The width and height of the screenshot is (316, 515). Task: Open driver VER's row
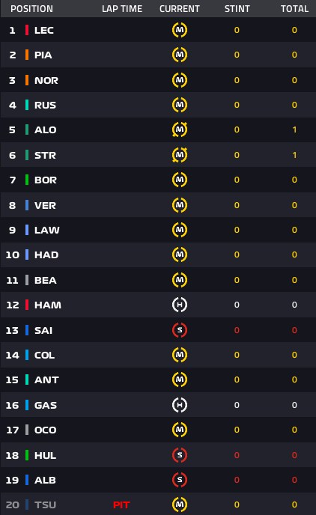coord(158,205)
